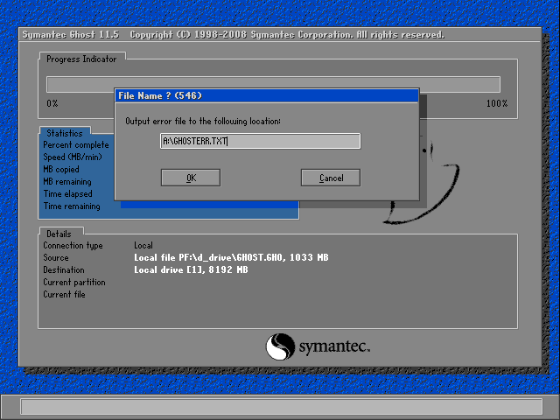Click the source value 'Local file PF:\d_drive\GHOST.GHO'
Viewport: 560px width, 420px height.
(x=209, y=257)
